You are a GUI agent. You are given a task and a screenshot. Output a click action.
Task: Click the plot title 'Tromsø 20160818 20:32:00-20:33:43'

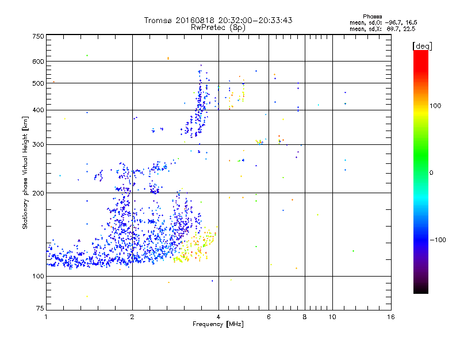[x=218, y=20]
